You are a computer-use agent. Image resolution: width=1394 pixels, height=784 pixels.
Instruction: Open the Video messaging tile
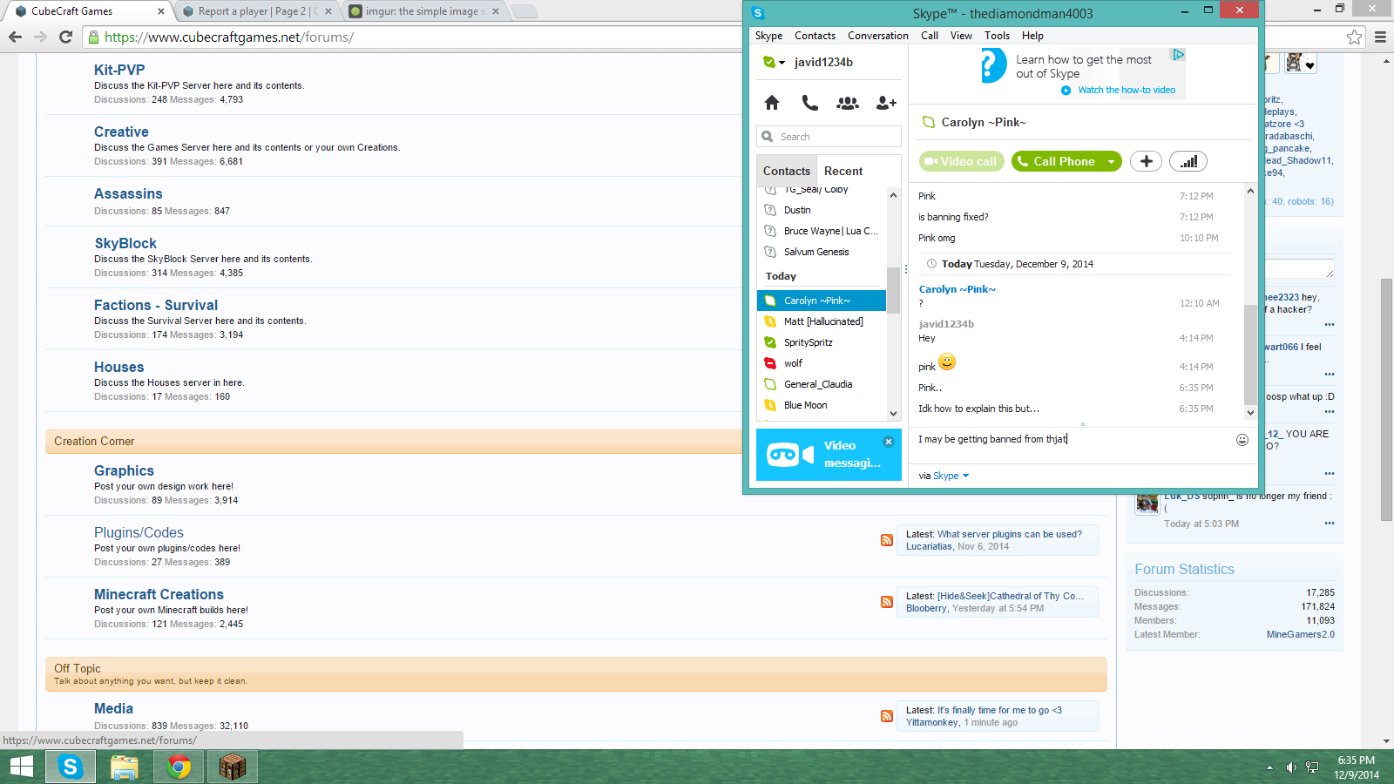[x=829, y=455]
